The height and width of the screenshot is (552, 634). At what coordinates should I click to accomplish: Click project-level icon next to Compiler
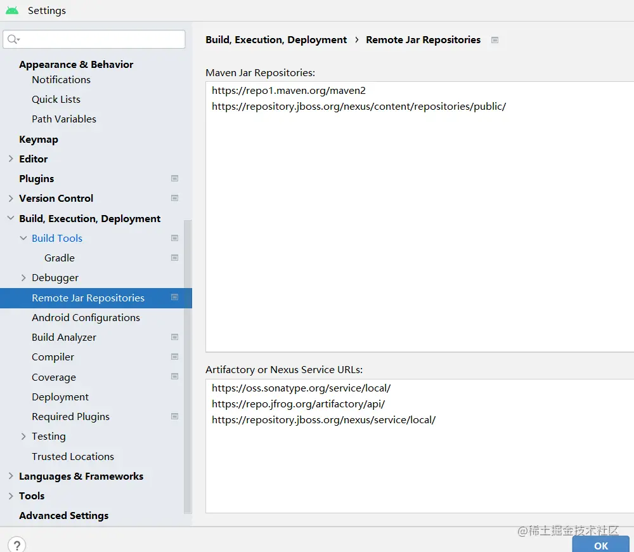click(175, 357)
